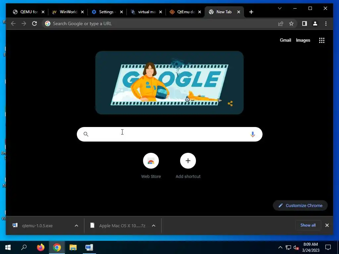The width and height of the screenshot is (339, 254).
Task: Toggle the Chrome side panel
Action: [x=305, y=23]
